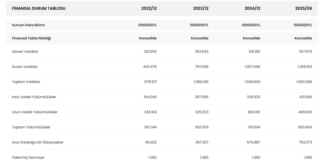Select Duran Varlıklar value 443.476

click(x=150, y=67)
